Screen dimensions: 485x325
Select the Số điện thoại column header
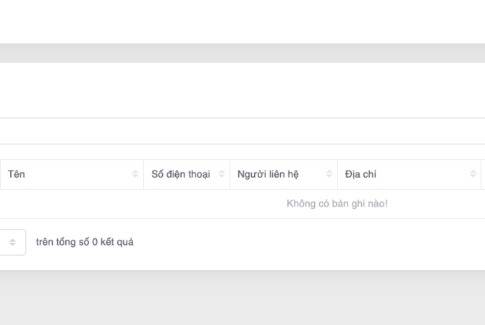(x=180, y=175)
